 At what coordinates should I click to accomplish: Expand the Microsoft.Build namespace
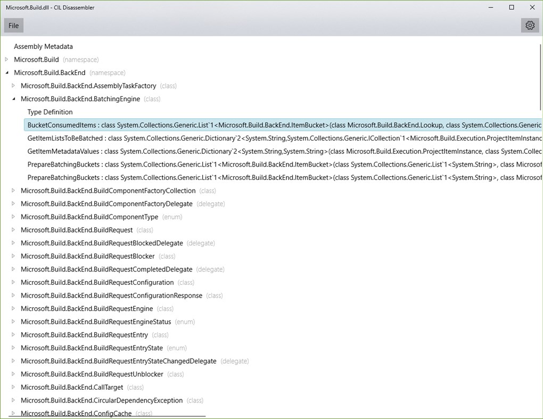[6, 60]
